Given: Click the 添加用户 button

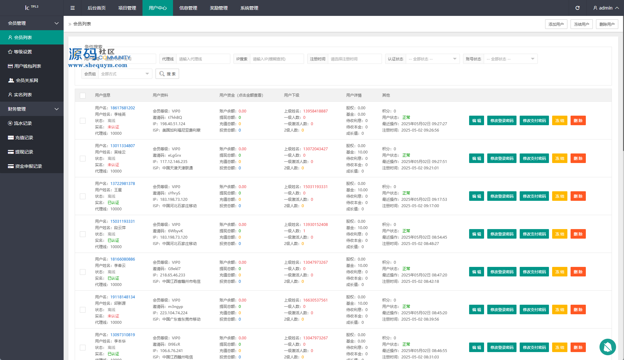Looking at the screenshot, I should [556, 24].
